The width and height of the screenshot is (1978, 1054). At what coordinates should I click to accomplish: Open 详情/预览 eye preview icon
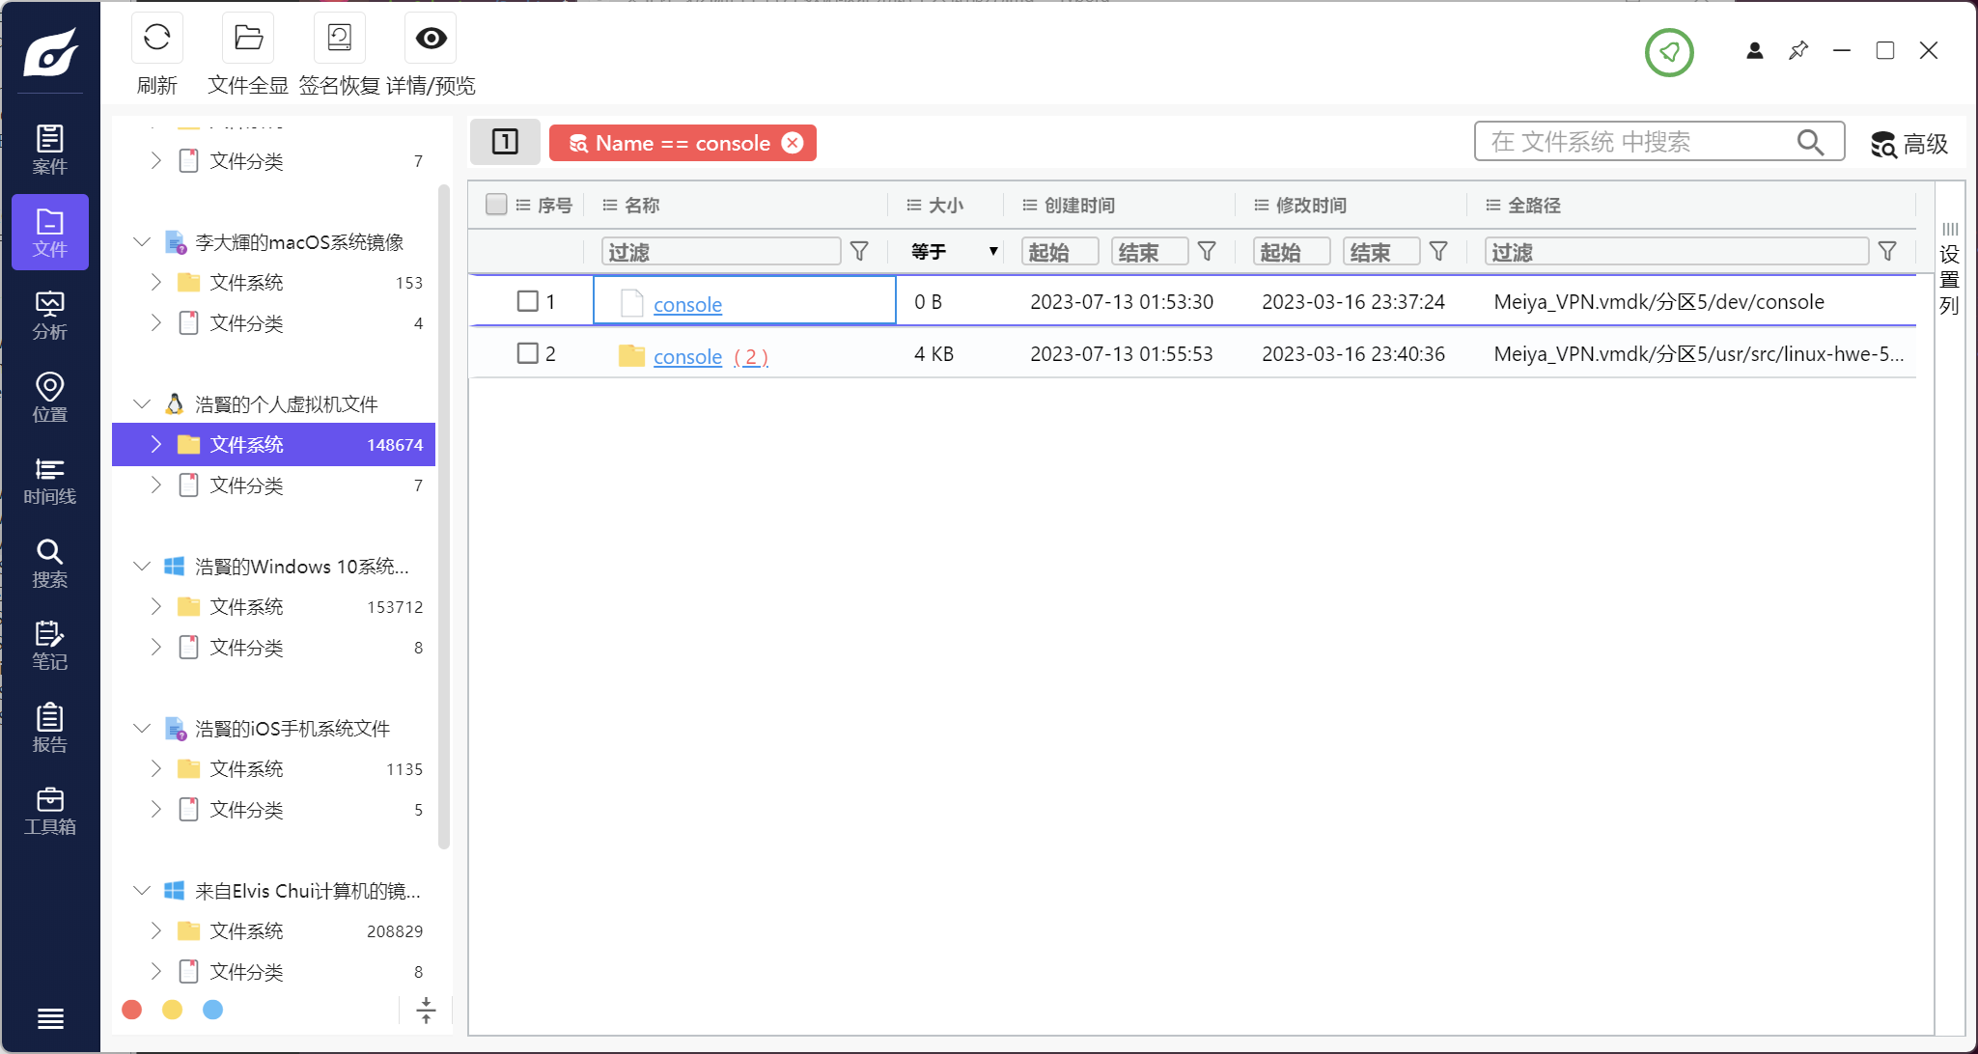point(431,39)
